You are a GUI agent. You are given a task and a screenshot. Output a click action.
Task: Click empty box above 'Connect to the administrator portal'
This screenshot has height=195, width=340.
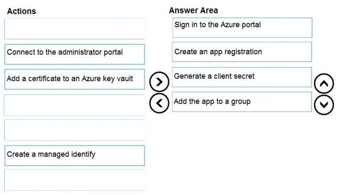(75, 29)
